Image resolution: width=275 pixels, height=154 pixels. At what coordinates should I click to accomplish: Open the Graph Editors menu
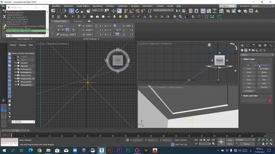[83, 6]
